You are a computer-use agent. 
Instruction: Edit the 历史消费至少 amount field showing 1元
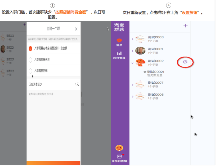coord(53,85)
